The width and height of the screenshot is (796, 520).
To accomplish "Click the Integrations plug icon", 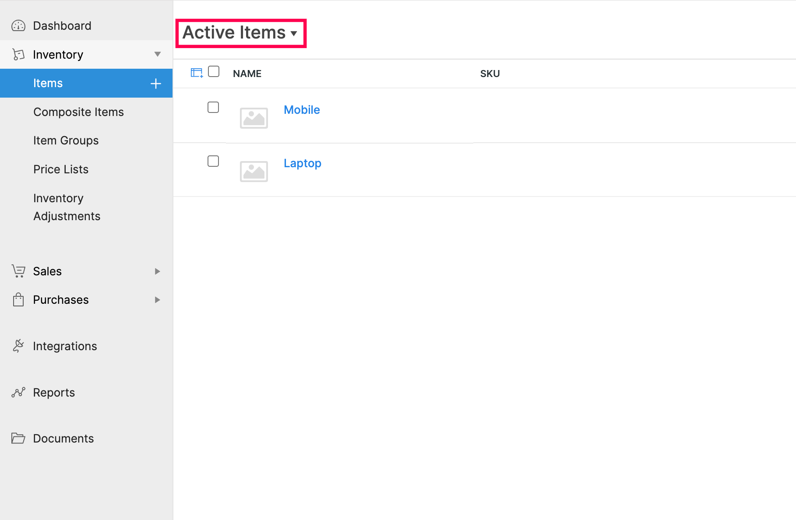I will [x=18, y=346].
